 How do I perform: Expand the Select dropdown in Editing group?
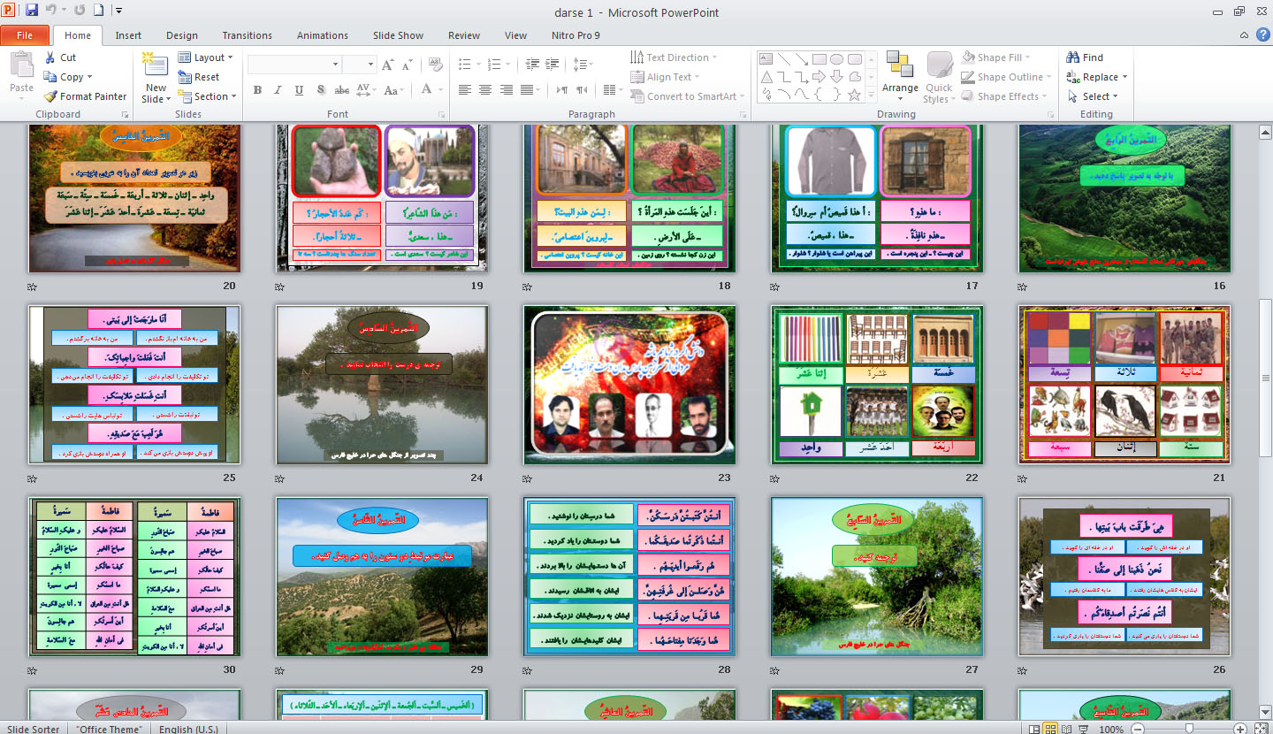[x=1094, y=96]
